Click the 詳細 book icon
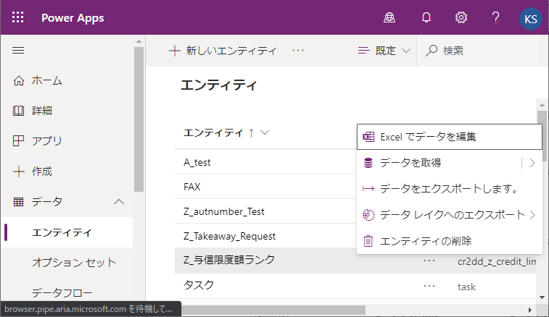The width and height of the screenshot is (549, 317). click(x=19, y=111)
